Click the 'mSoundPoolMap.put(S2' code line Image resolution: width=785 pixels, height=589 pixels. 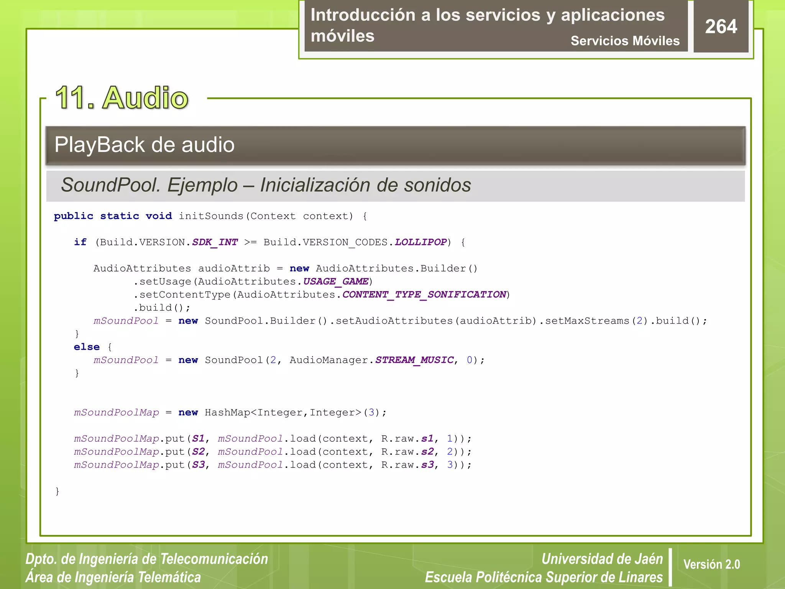(273, 452)
